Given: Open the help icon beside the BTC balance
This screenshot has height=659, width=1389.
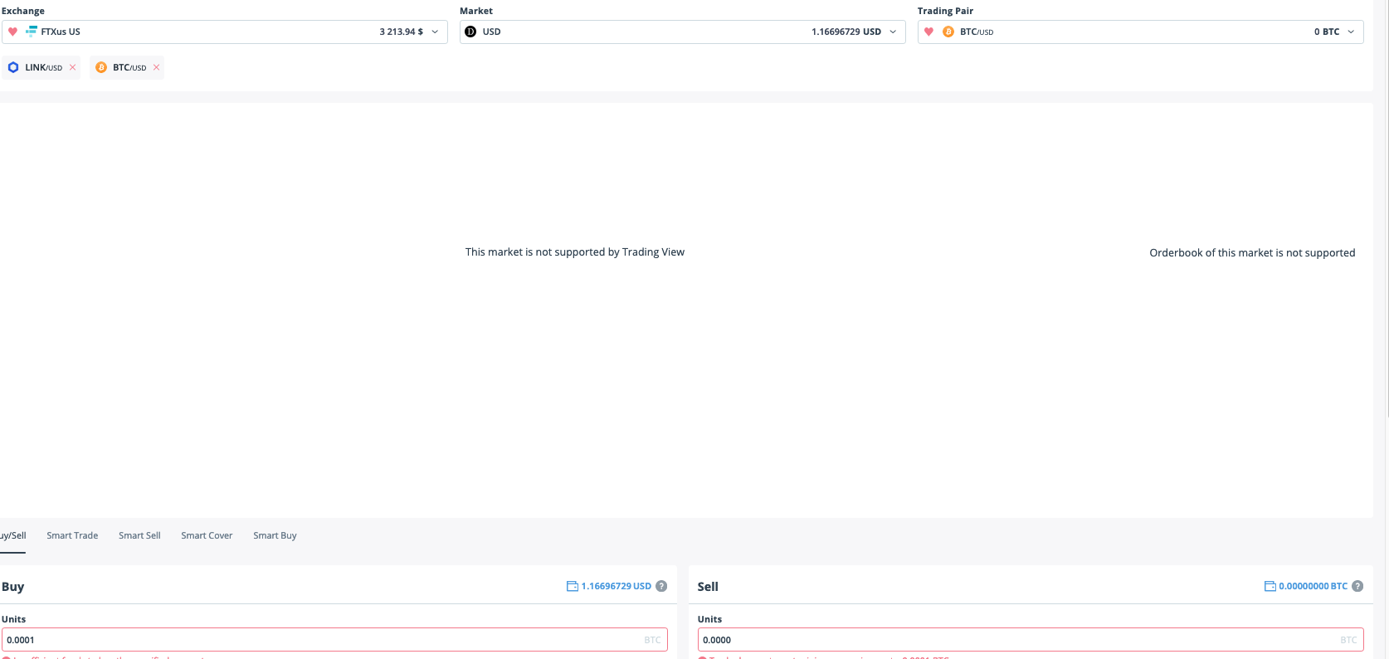Looking at the screenshot, I should 1357,586.
